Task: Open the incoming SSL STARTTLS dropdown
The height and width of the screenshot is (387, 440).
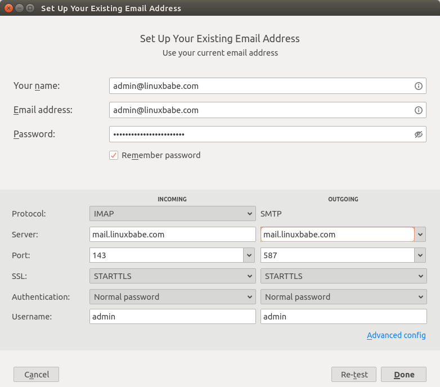Action: point(173,276)
